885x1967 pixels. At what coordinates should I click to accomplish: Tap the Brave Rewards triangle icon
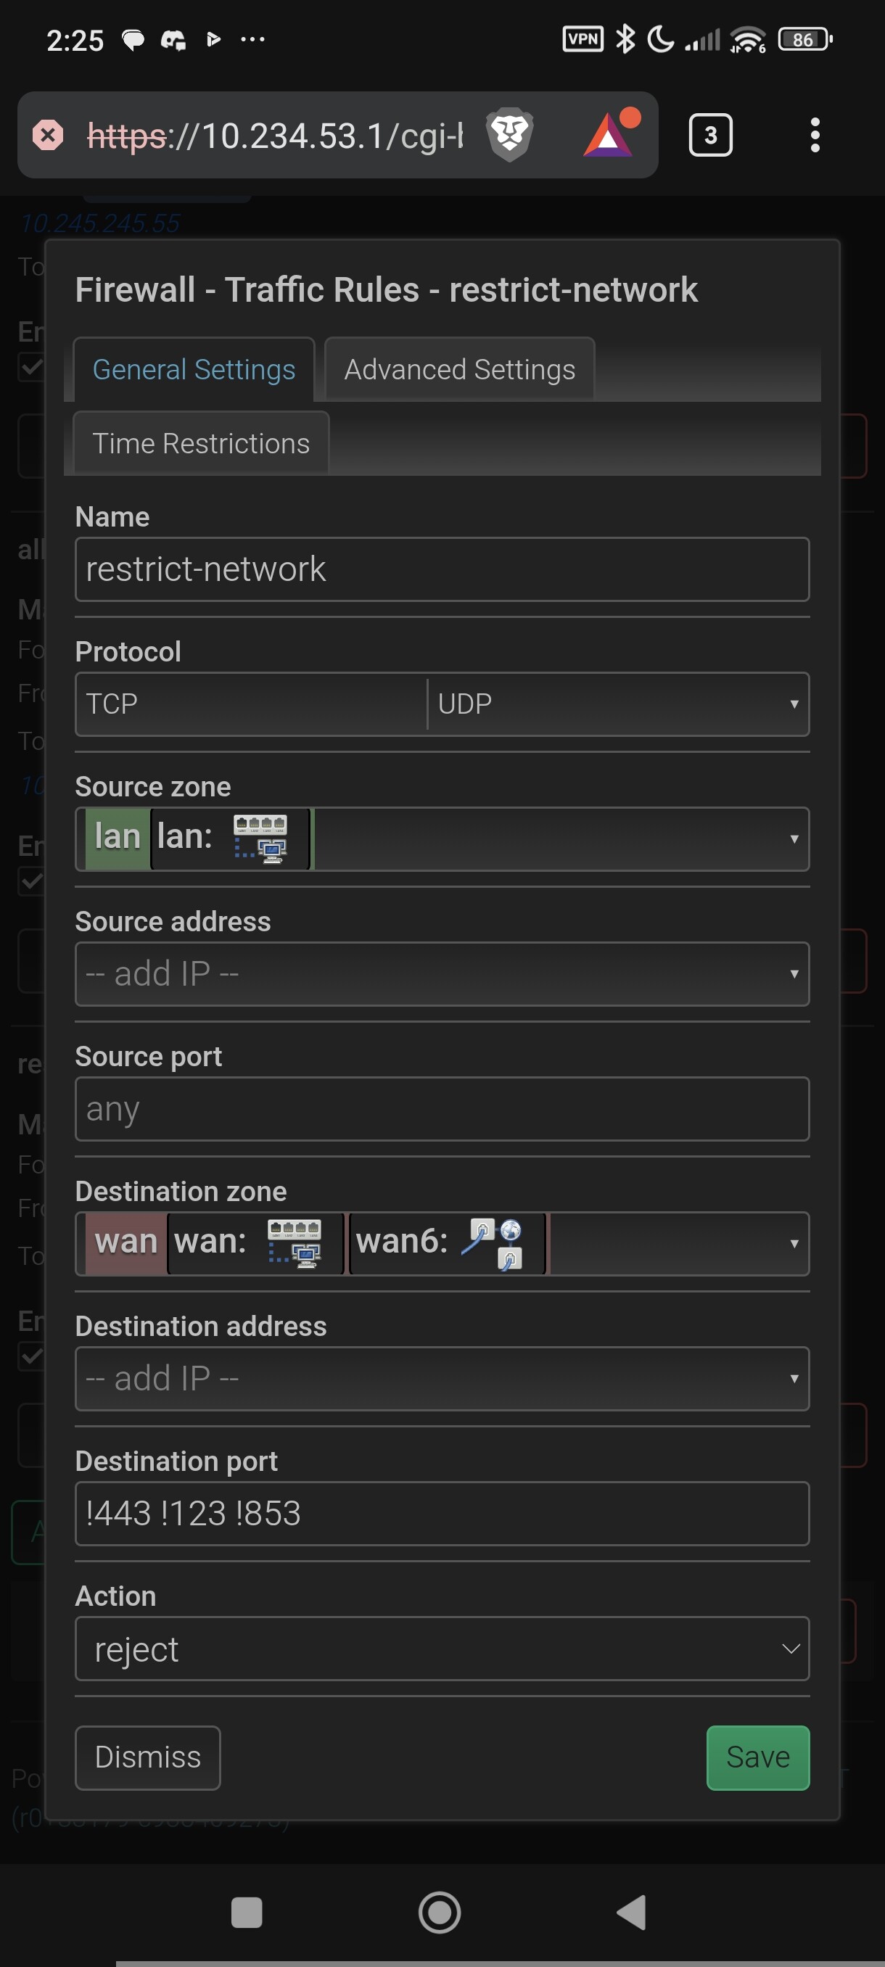[609, 135]
